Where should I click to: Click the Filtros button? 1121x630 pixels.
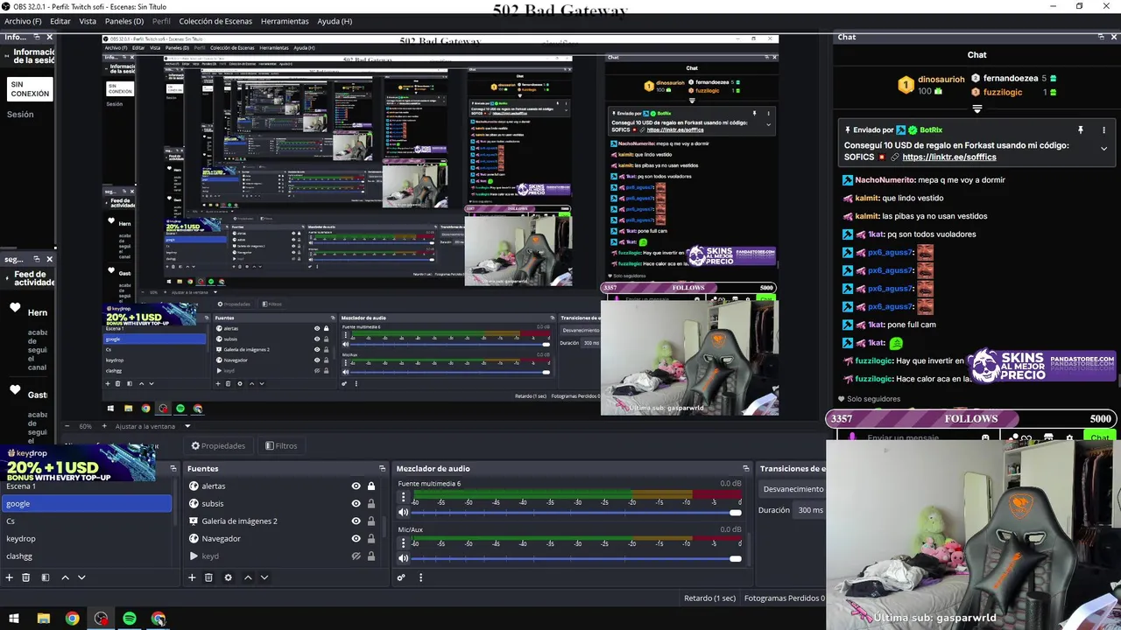click(281, 445)
